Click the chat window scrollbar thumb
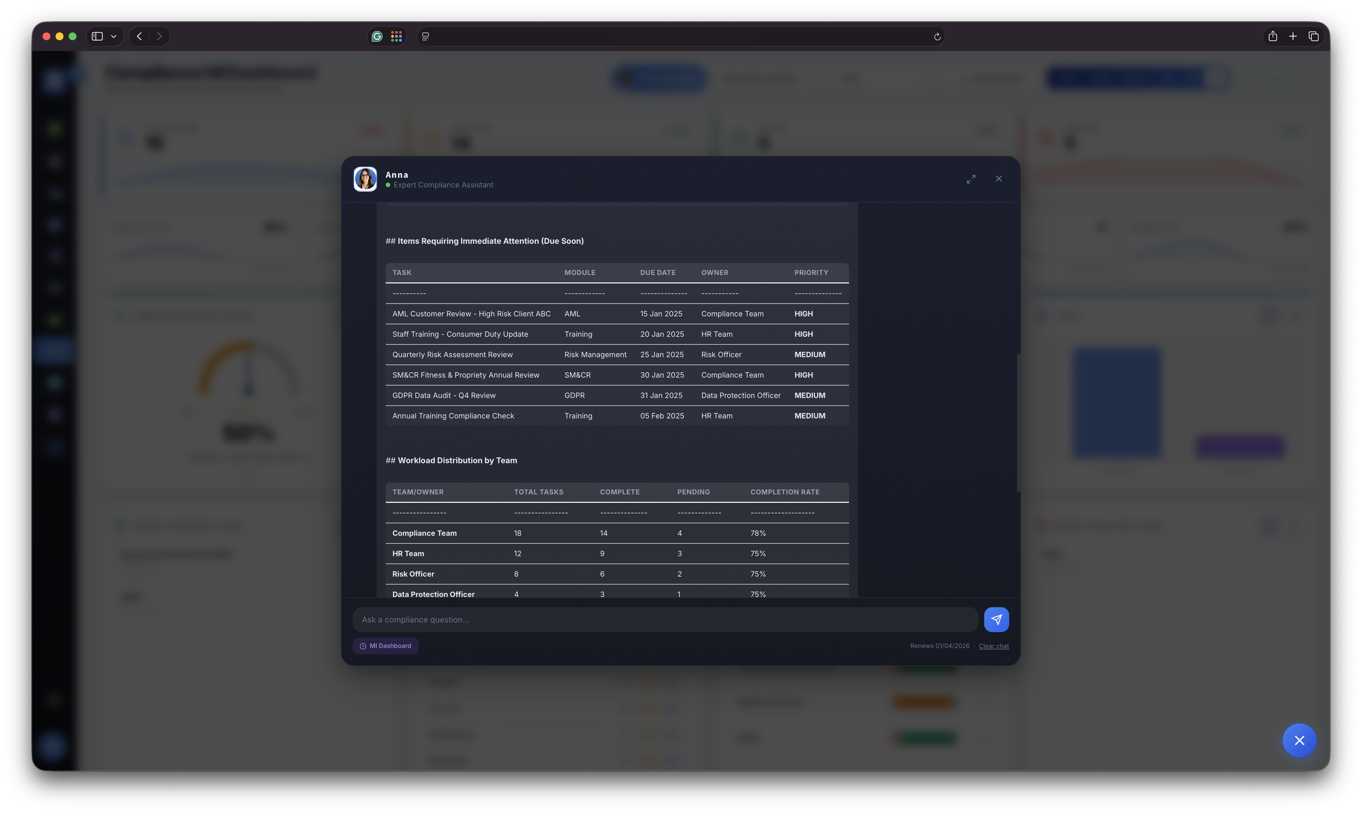Image resolution: width=1362 pixels, height=813 pixels. [x=1018, y=422]
